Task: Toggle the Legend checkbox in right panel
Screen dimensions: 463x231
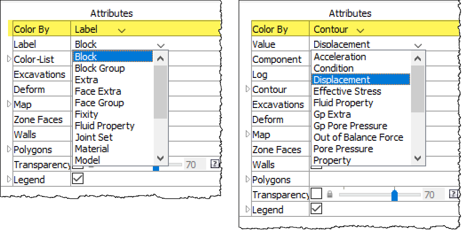Action: pyautogui.click(x=316, y=209)
